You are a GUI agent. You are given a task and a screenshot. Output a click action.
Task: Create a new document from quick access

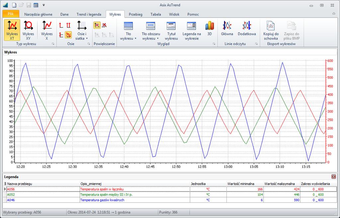point(14,5)
